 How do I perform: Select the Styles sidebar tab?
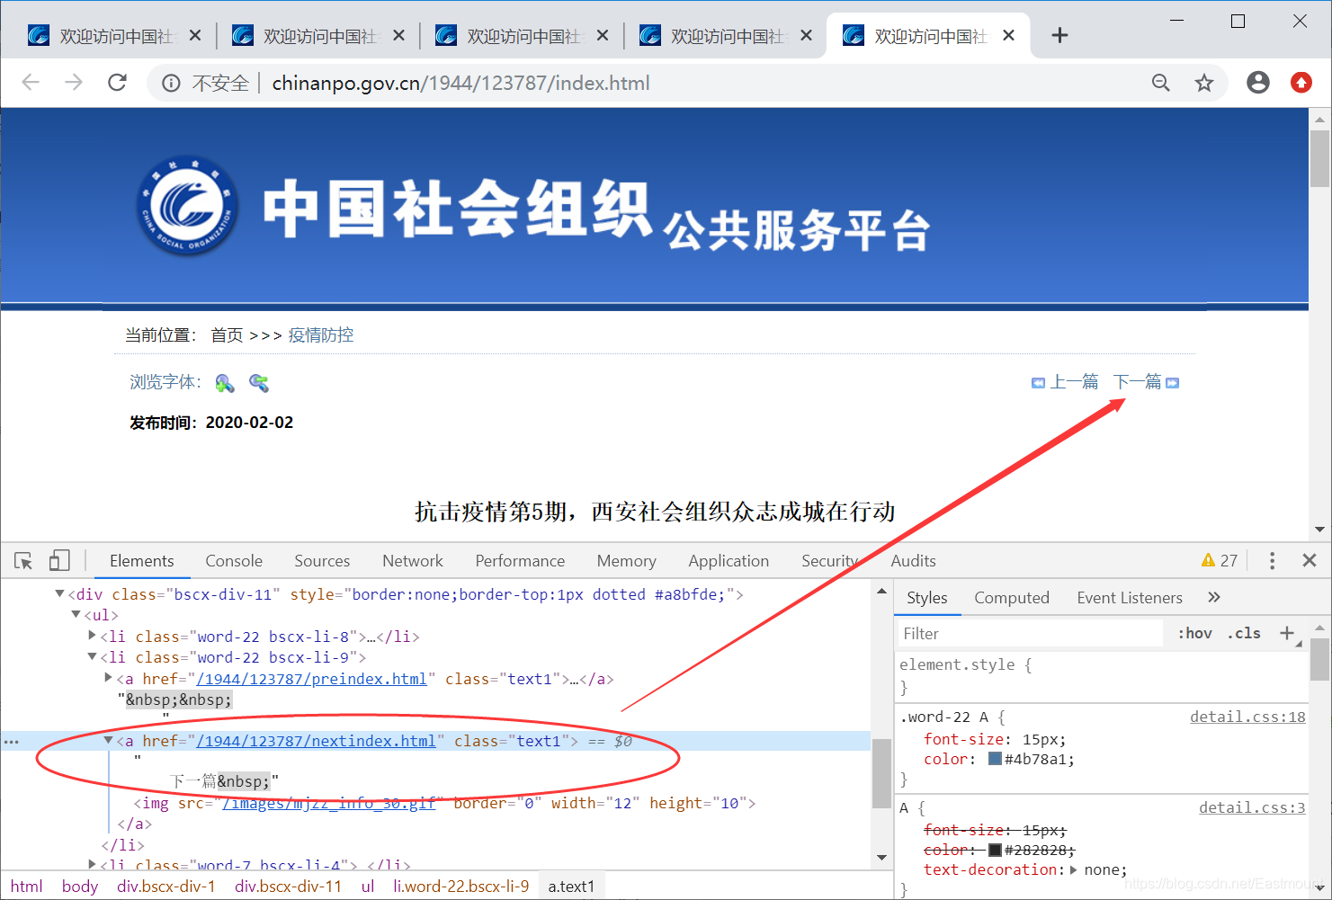click(x=927, y=598)
